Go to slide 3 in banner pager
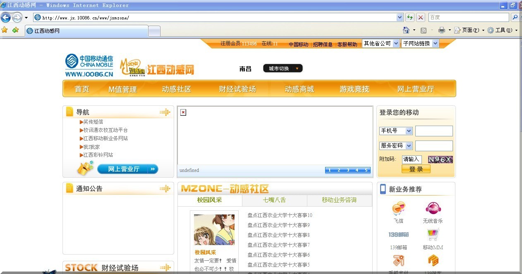Screen dimensions: 522x274 tap(348, 170)
